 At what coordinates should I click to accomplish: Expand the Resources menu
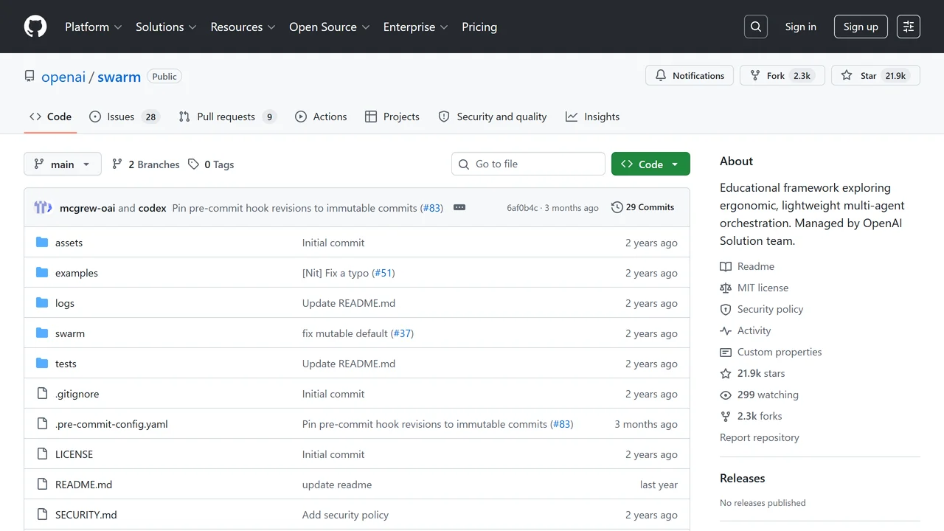[x=243, y=27]
